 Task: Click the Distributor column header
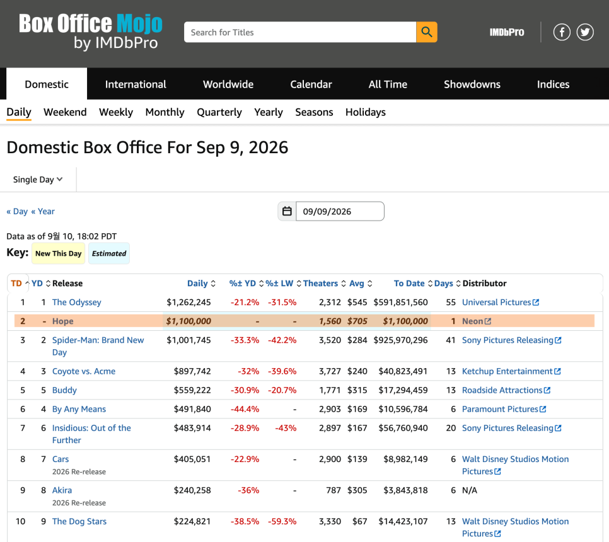pyautogui.click(x=484, y=284)
